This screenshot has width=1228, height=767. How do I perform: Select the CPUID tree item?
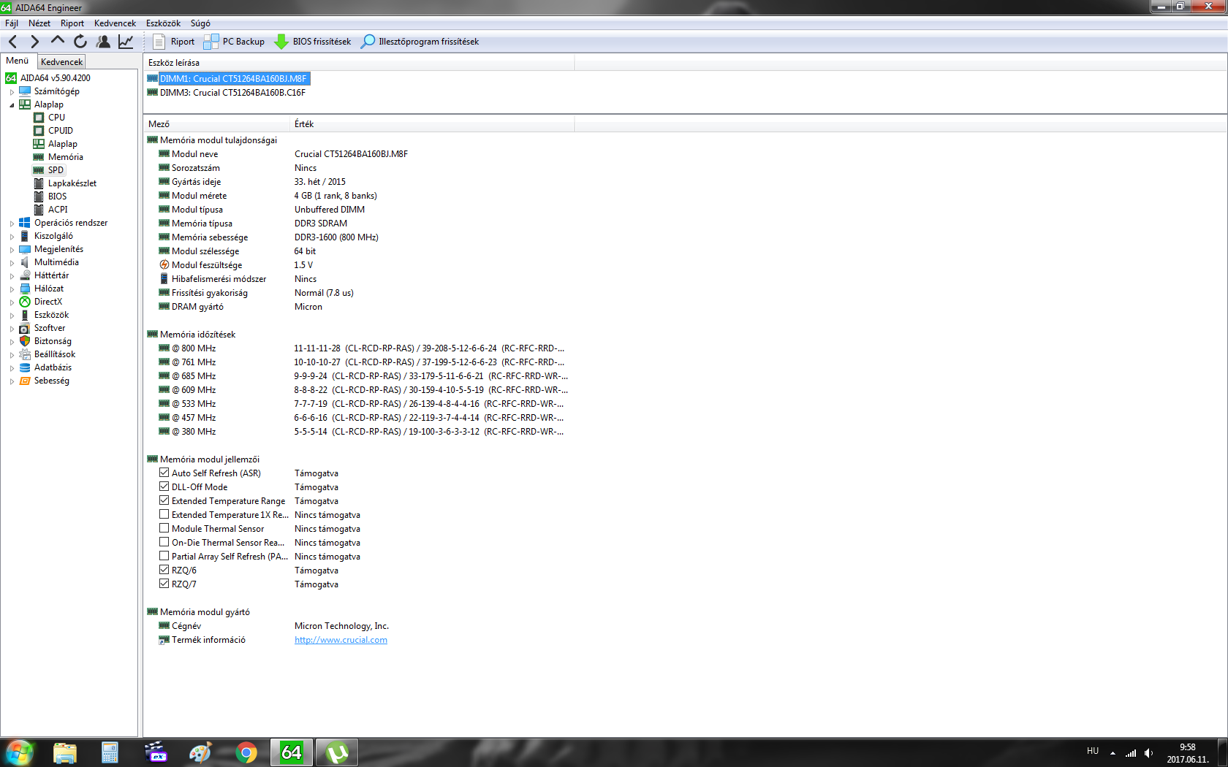[60, 130]
